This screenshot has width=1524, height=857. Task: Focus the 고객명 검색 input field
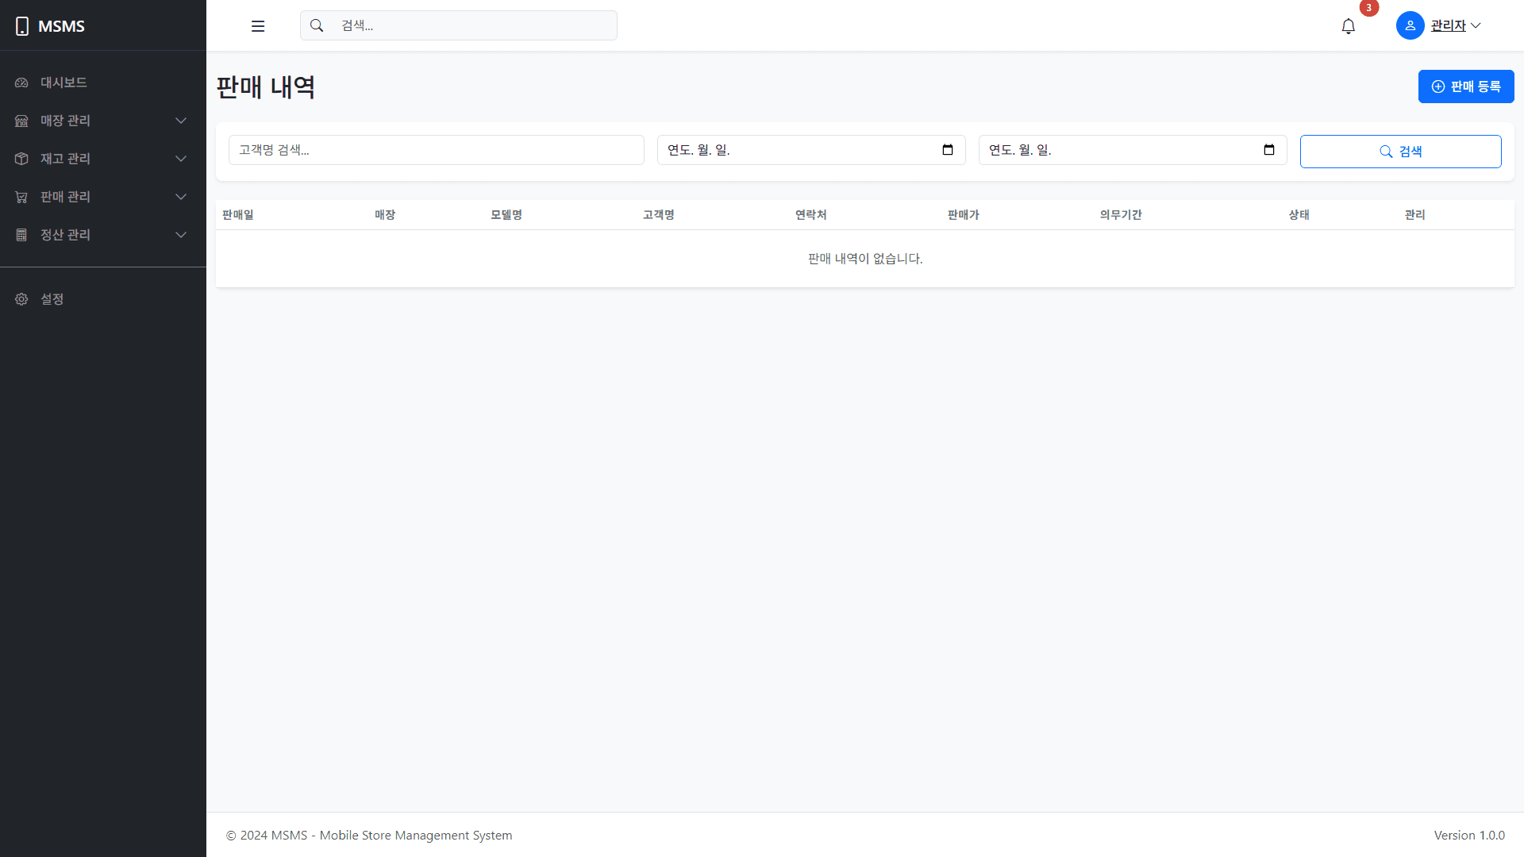(x=436, y=150)
